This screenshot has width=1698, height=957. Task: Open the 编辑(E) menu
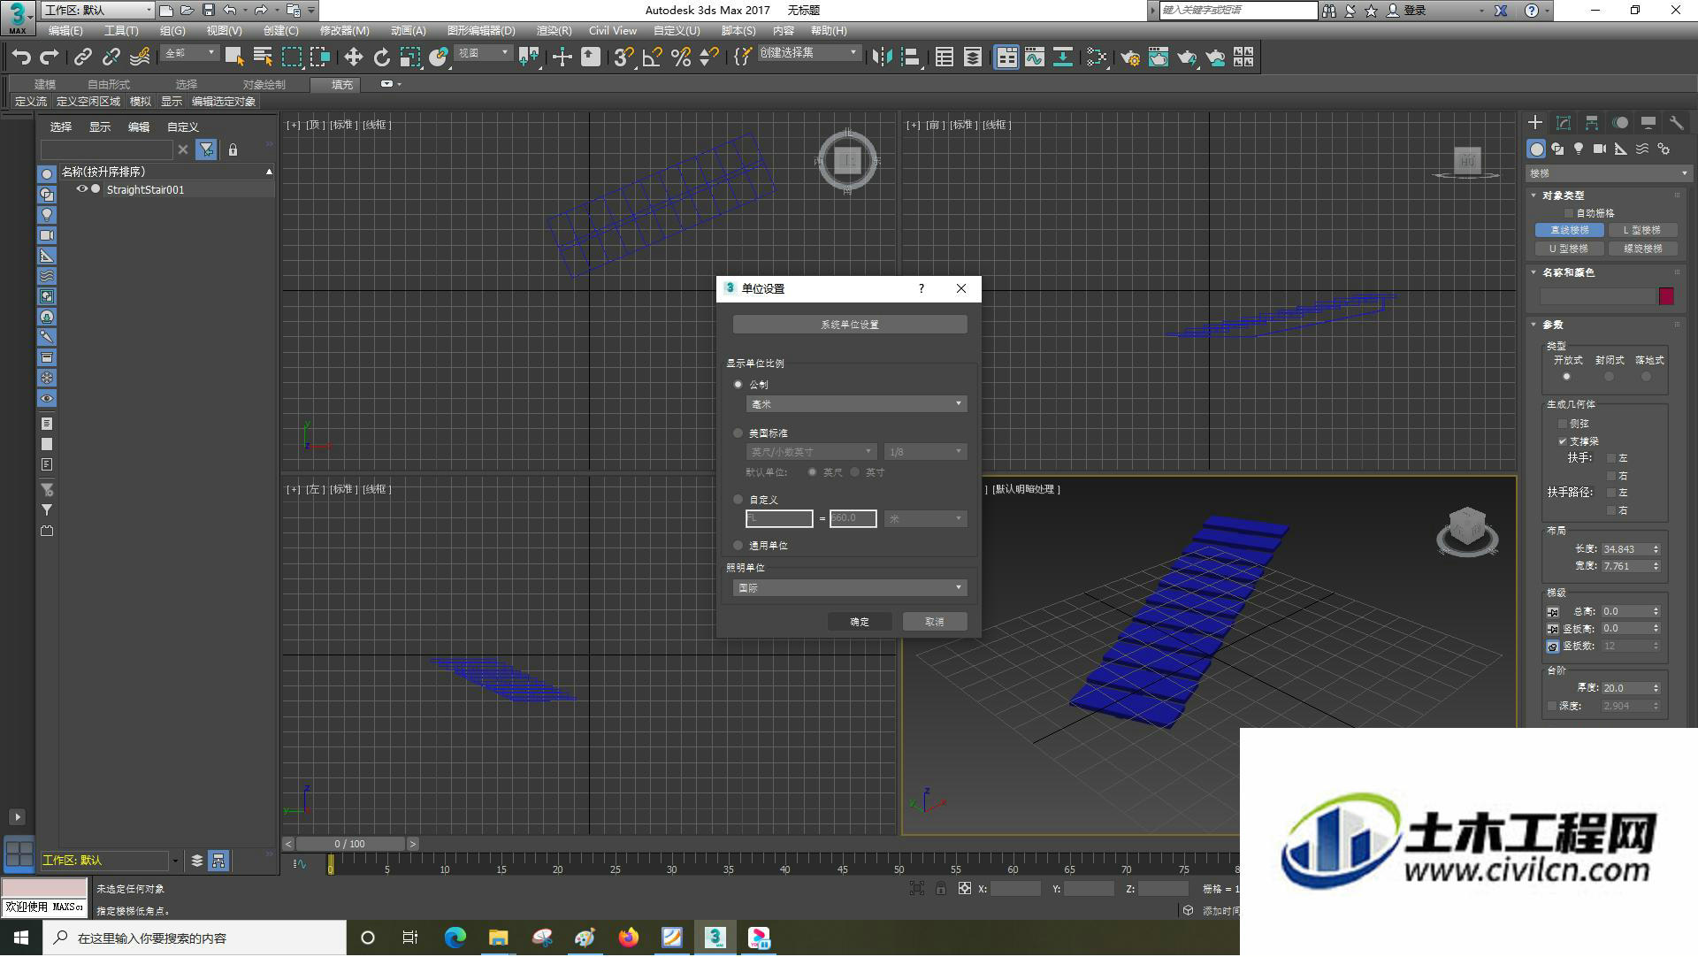click(65, 31)
